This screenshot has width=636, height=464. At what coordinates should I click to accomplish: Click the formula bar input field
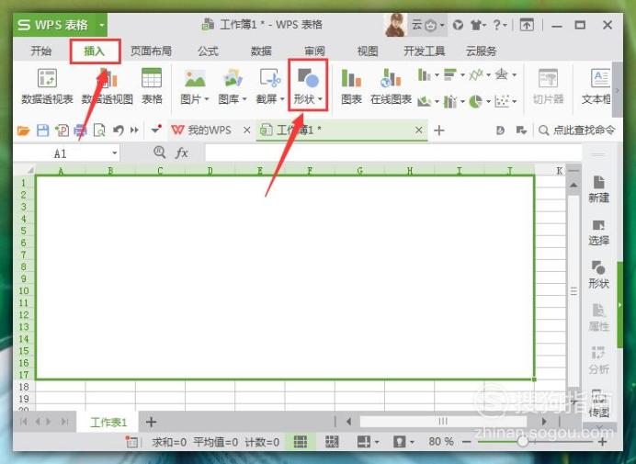click(393, 153)
